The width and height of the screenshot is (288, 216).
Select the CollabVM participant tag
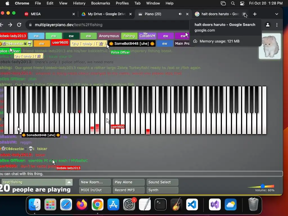(147, 36)
